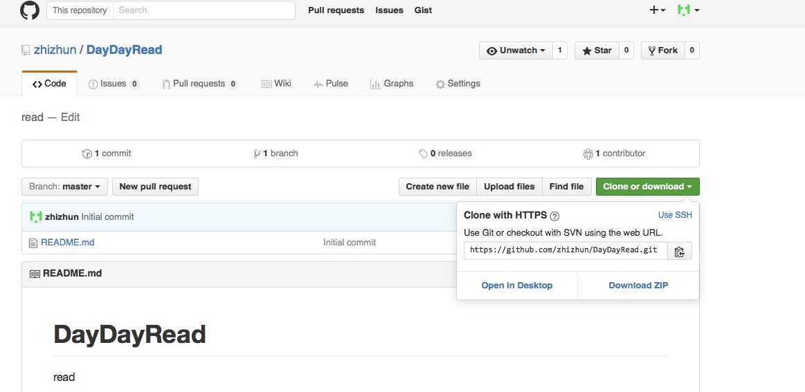Click the watchers count 1
Screen dimensions: 805x392
pyautogui.click(x=559, y=50)
